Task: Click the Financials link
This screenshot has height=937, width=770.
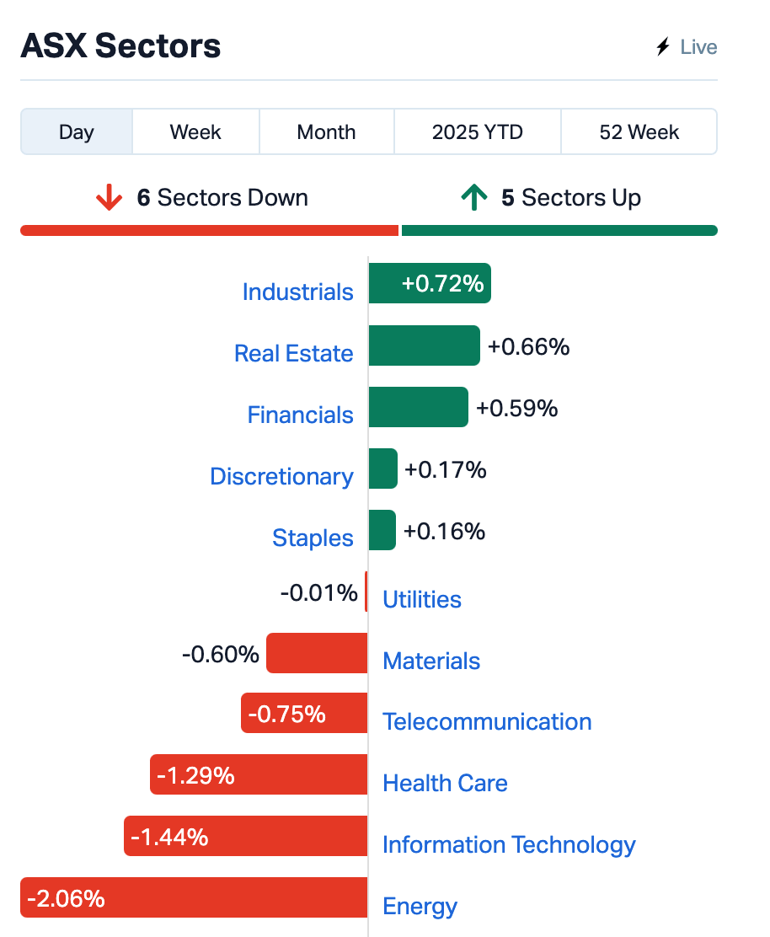Action: pyautogui.click(x=300, y=415)
